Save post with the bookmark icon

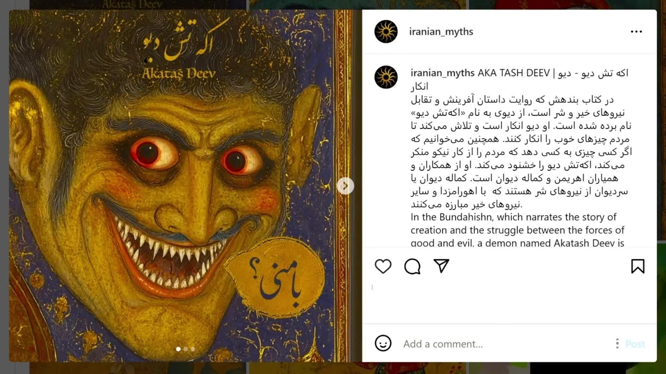[x=637, y=266]
